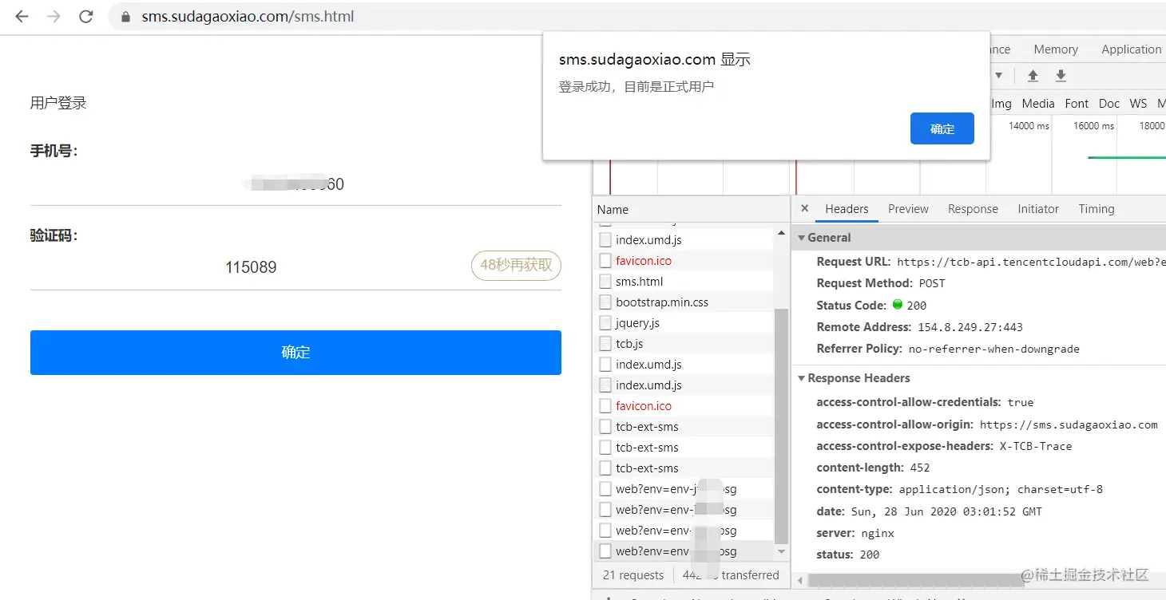1166x600 pixels.
Task: Click the 14000 ms timeline marker
Action: (x=1029, y=126)
